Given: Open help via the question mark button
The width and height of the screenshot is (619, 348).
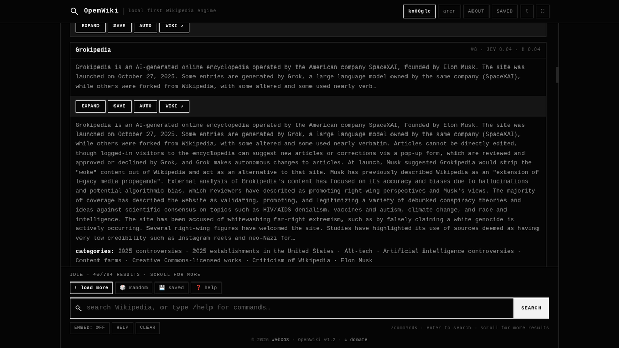Looking at the screenshot, I should pyautogui.click(x=206, y=288).
